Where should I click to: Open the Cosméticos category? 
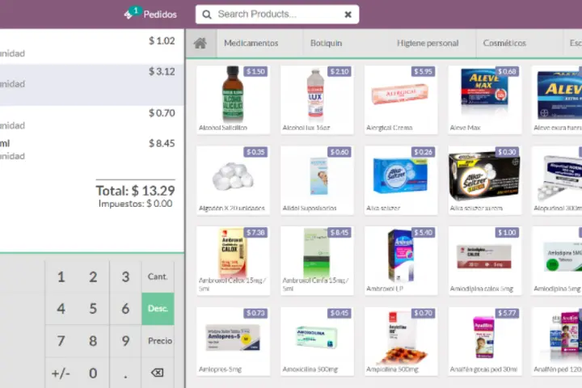click(504, 43)
